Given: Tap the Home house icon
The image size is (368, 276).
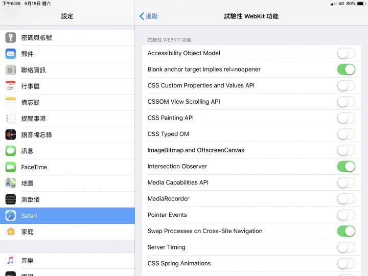Looking at the screenshot, I should click(11, 232).
